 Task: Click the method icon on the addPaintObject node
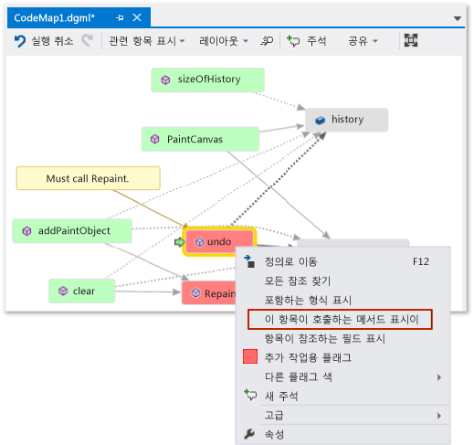click(x=26, y=231)
